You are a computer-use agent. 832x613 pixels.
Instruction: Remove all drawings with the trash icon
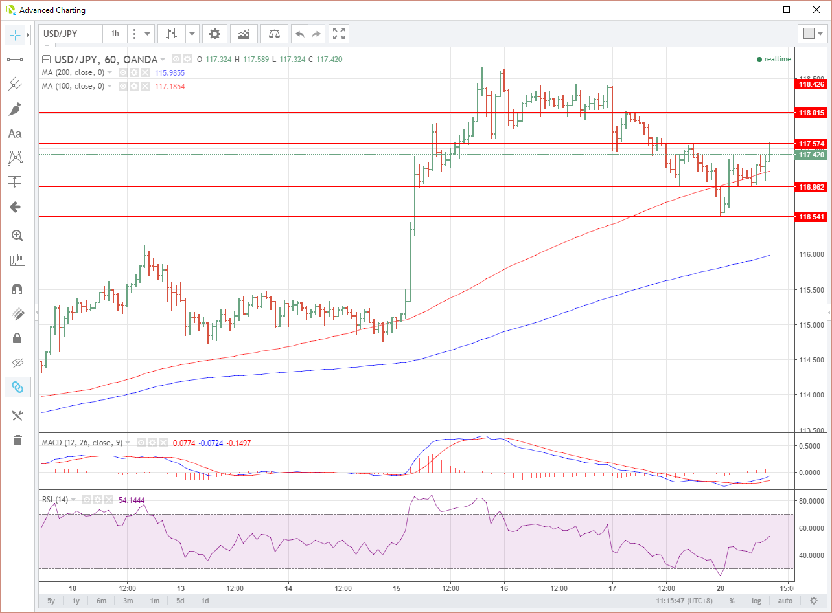[x=17, y=440]
